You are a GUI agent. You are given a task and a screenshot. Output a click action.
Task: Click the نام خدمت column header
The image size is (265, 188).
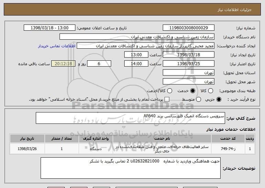162,139
